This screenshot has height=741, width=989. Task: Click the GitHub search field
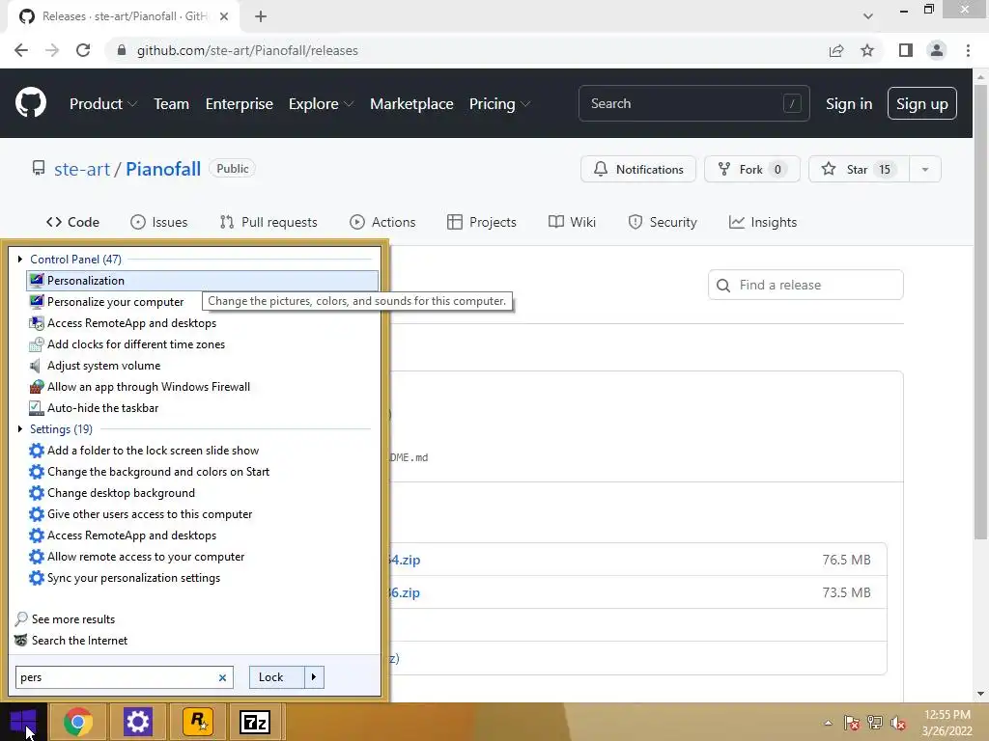(x=693, y=103)
